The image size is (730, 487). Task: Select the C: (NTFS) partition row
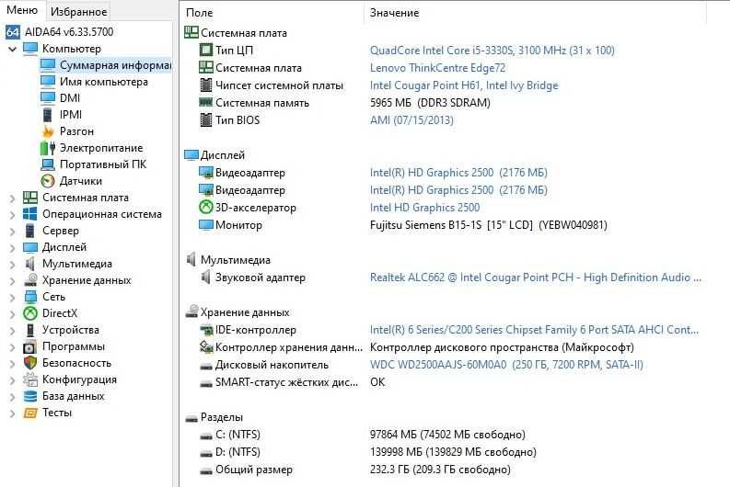point(362,435)
